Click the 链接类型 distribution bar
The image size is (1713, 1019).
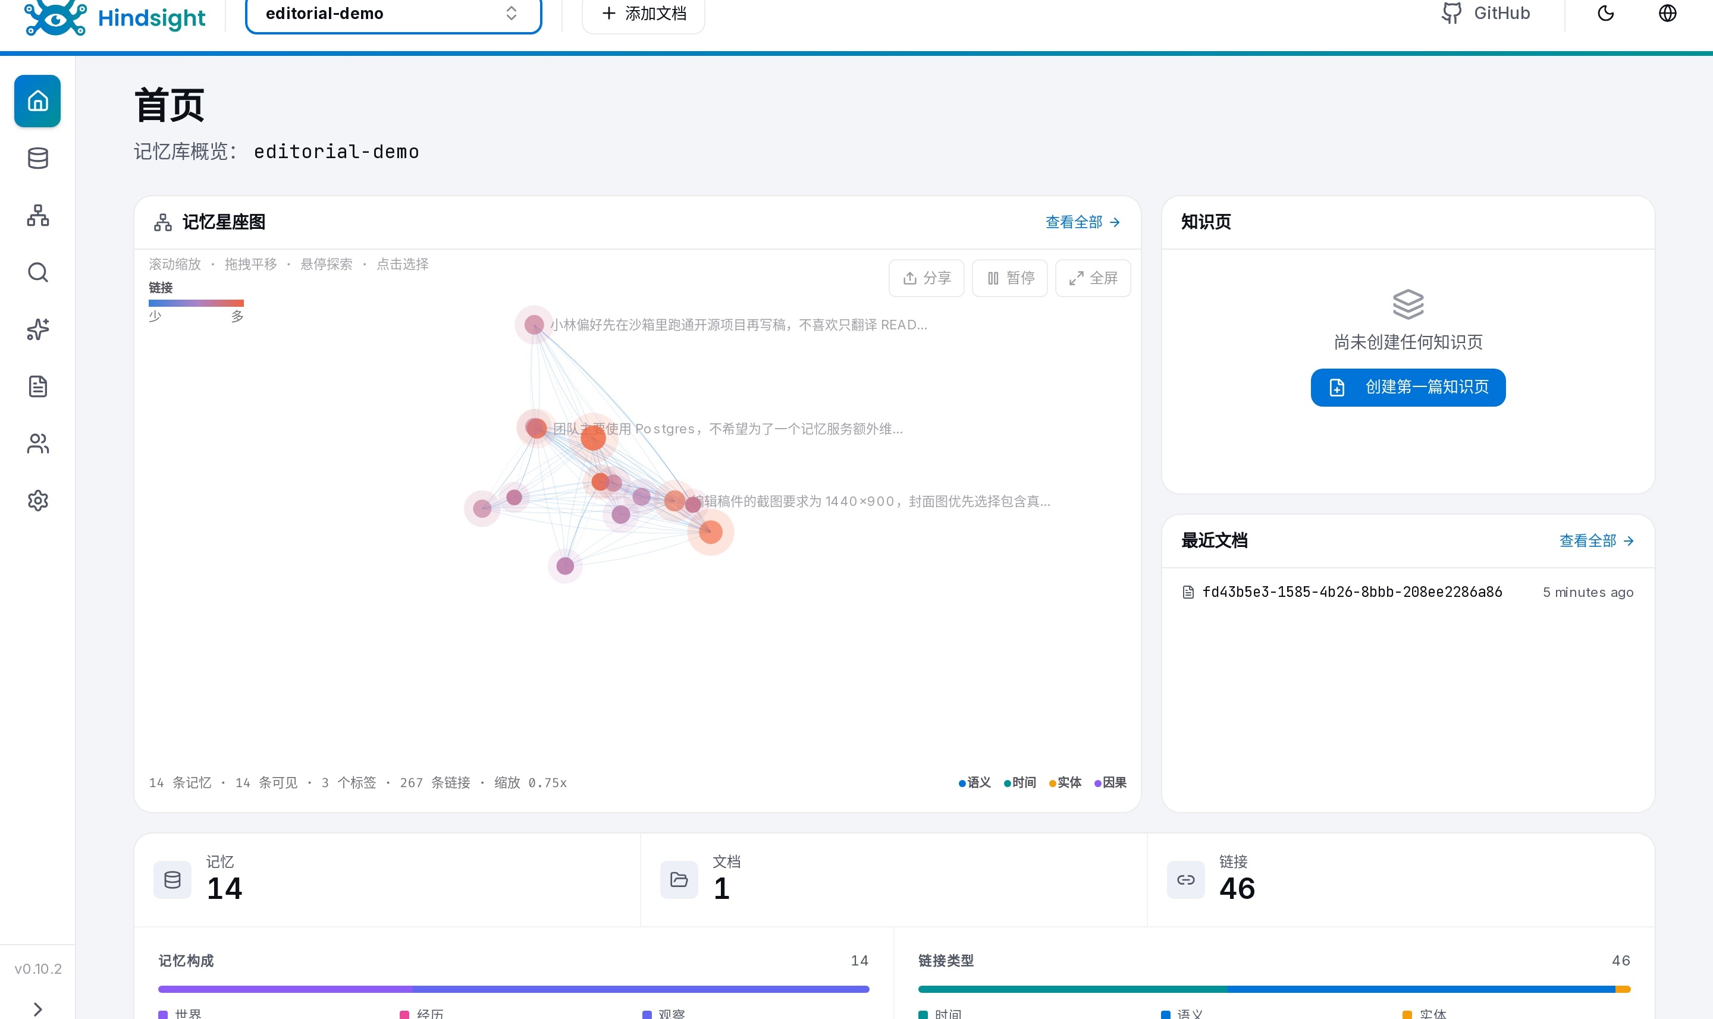1274,989
